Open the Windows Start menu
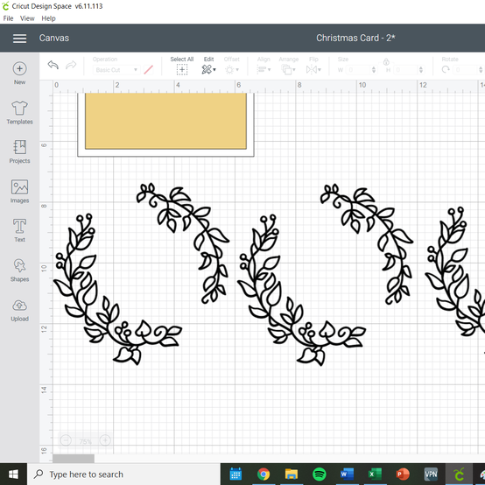Screen dimensions: 485x485 point(13,474)
